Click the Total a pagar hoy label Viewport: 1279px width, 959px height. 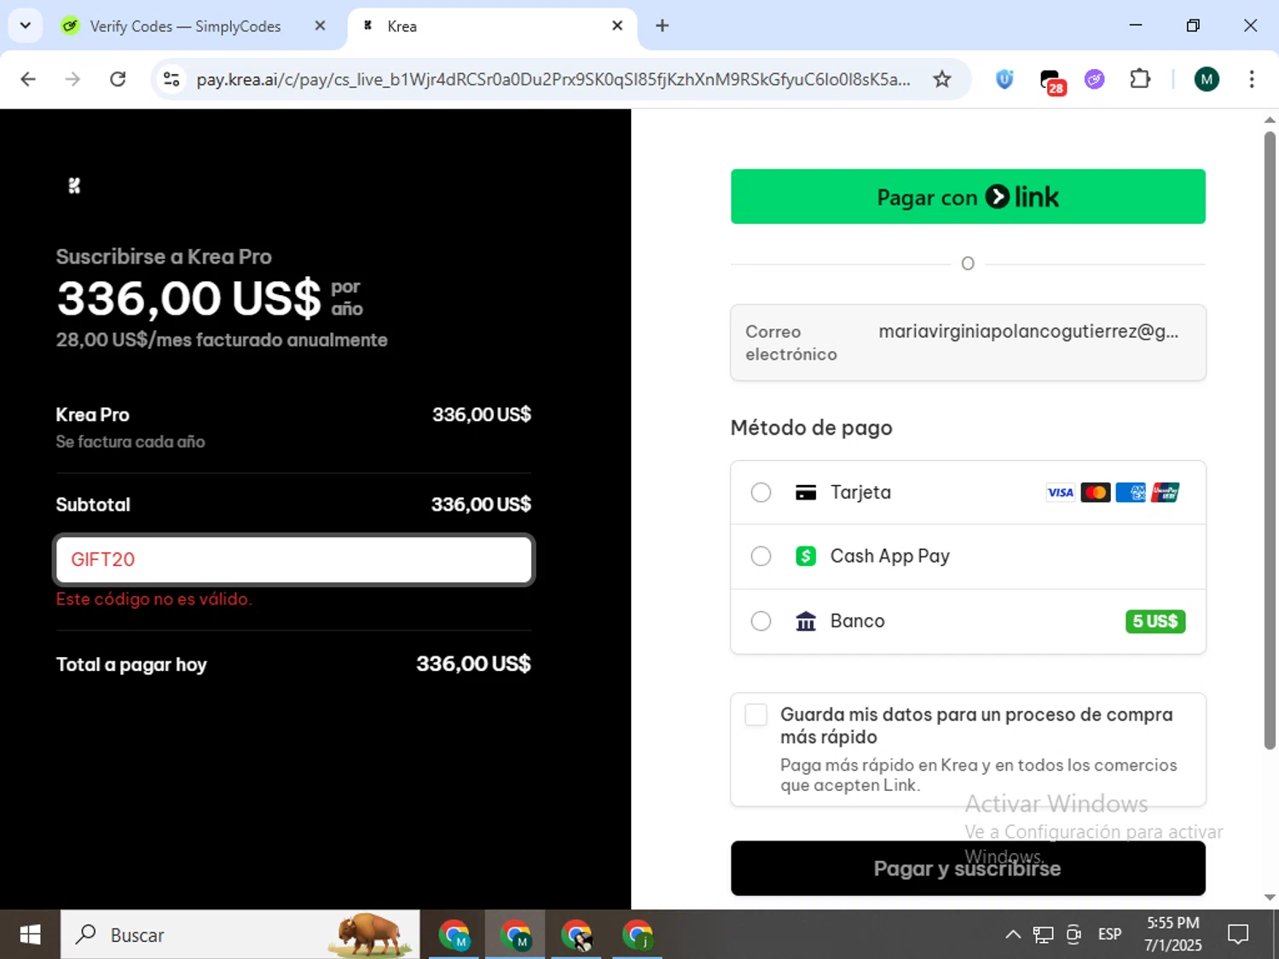click(131, 665)
